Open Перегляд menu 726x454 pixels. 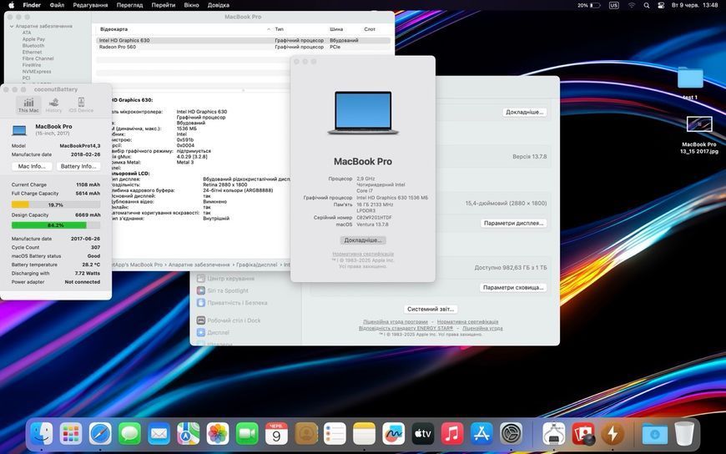(129, 5)
